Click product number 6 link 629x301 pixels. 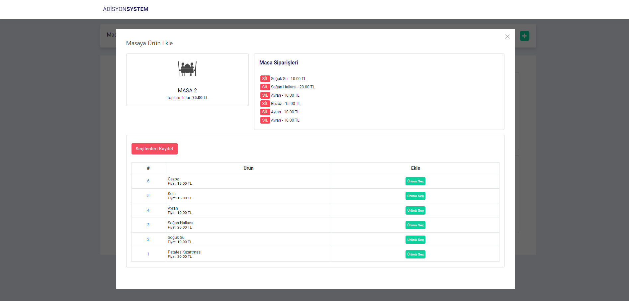pos(148,181)
